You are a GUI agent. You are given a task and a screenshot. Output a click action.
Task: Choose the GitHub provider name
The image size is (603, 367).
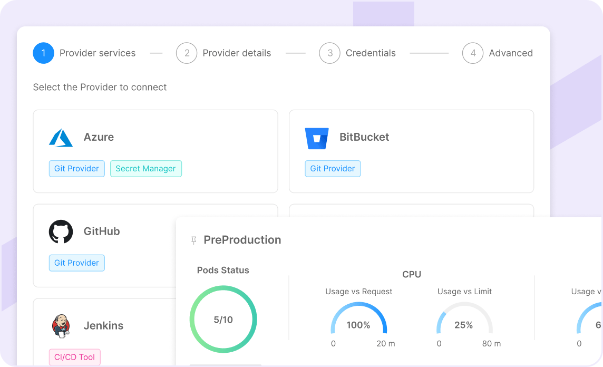[102, 231]
